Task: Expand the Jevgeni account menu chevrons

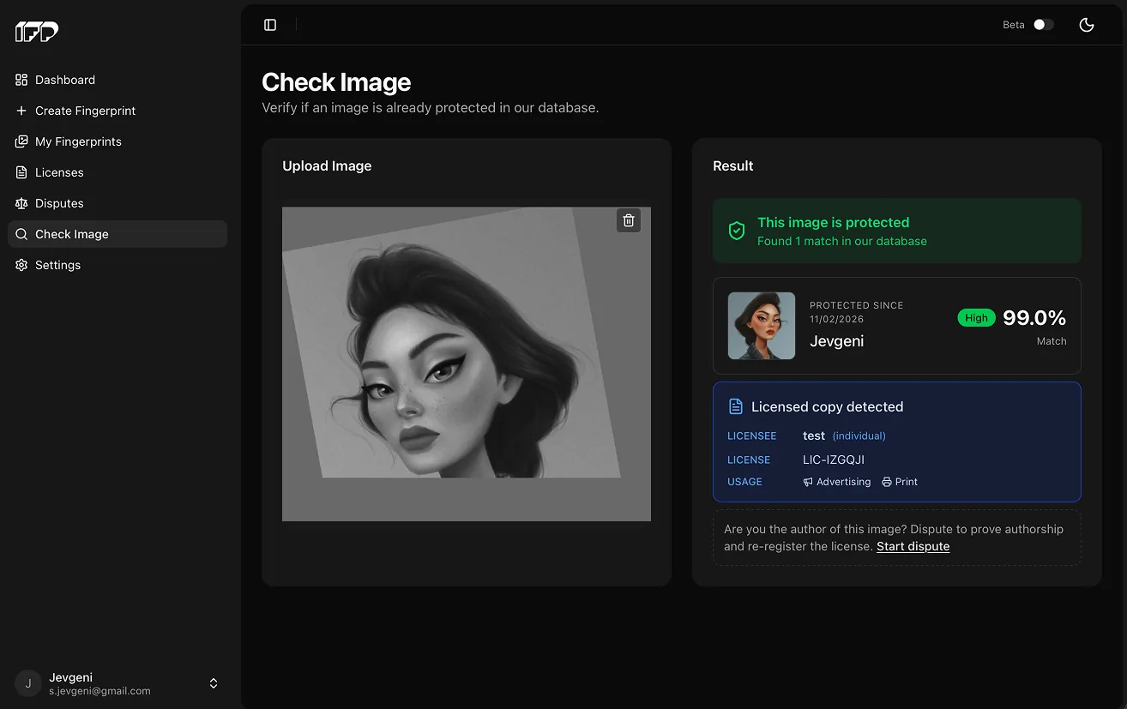Action: pyautogui.click(x=214, y=683)
